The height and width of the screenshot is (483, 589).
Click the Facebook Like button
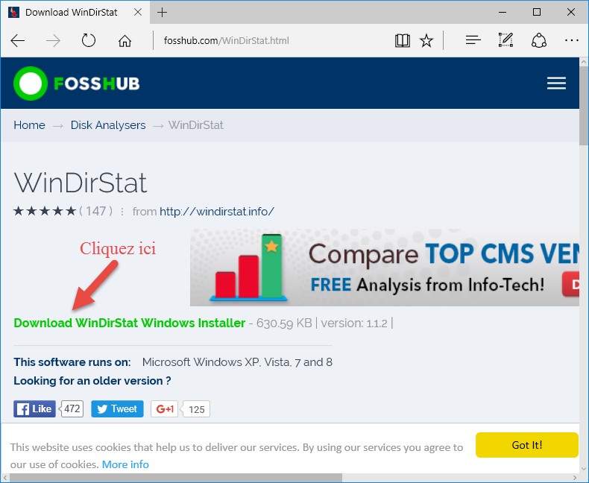(34, 408)
